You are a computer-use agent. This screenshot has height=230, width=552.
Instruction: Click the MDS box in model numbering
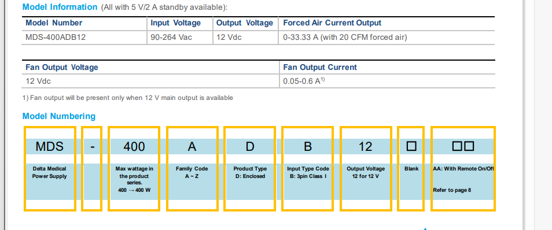pyautogui.click(x=50, y=169)
